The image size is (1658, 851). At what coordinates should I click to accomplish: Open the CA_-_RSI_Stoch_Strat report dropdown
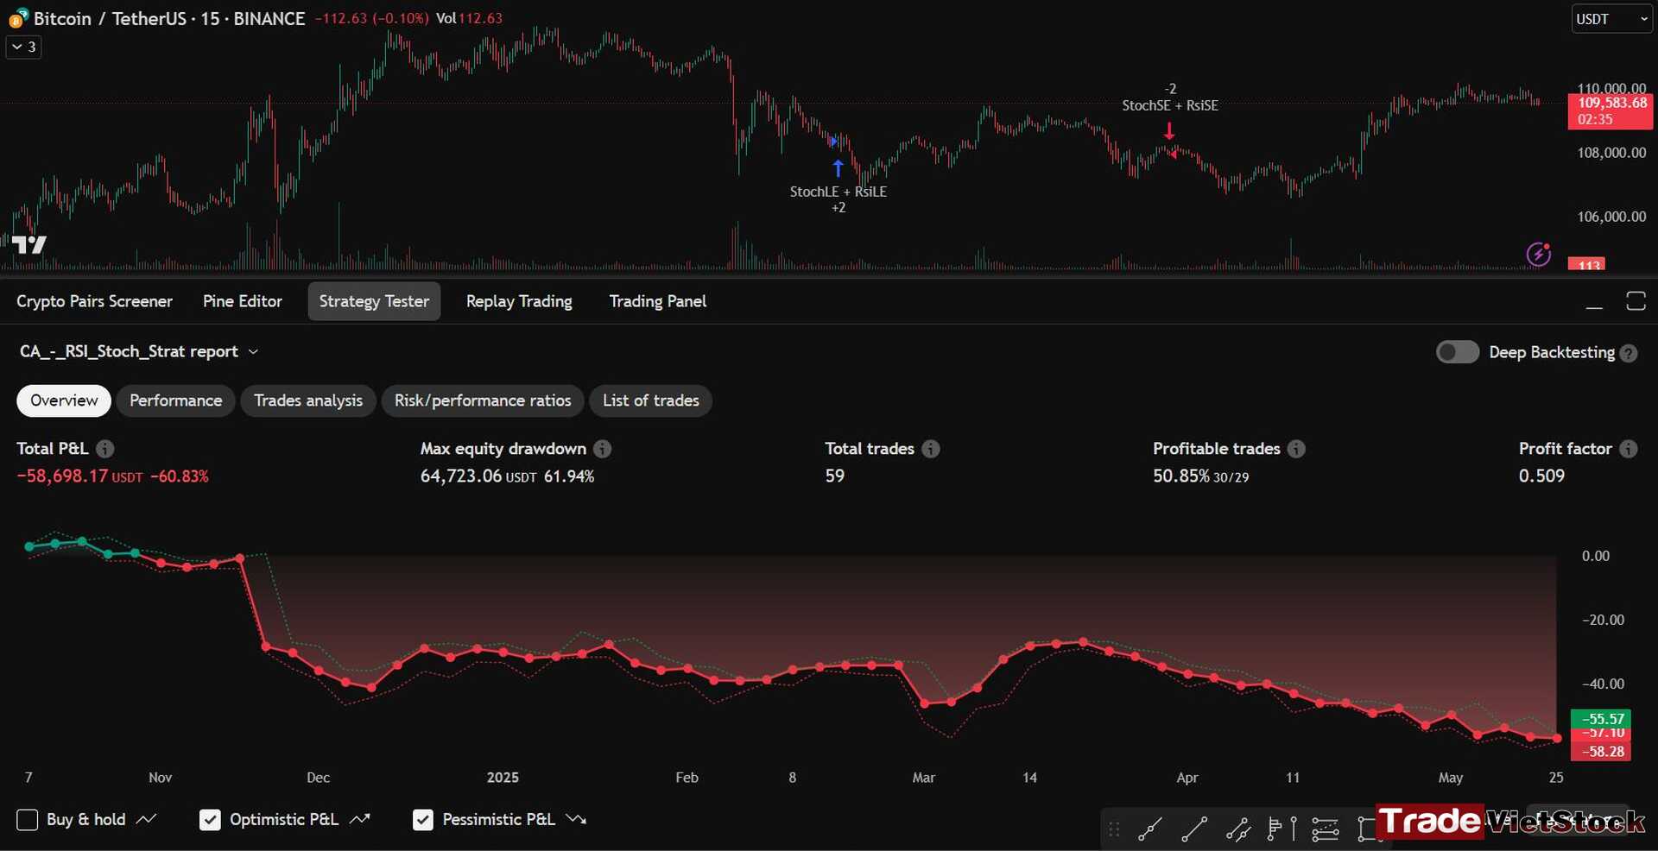point(138,352)
